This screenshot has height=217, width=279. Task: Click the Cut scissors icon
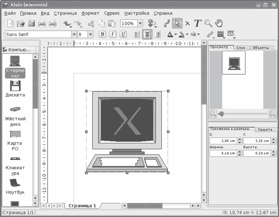pos(91,23)
